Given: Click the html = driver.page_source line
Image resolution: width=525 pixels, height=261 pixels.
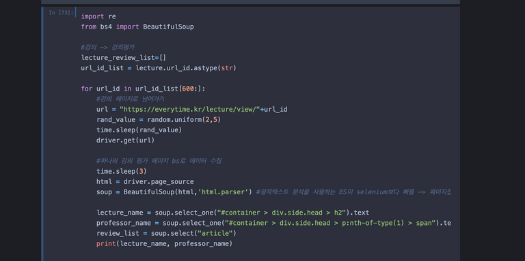Looking at the screenshot, I should click(x=145, y=181).
